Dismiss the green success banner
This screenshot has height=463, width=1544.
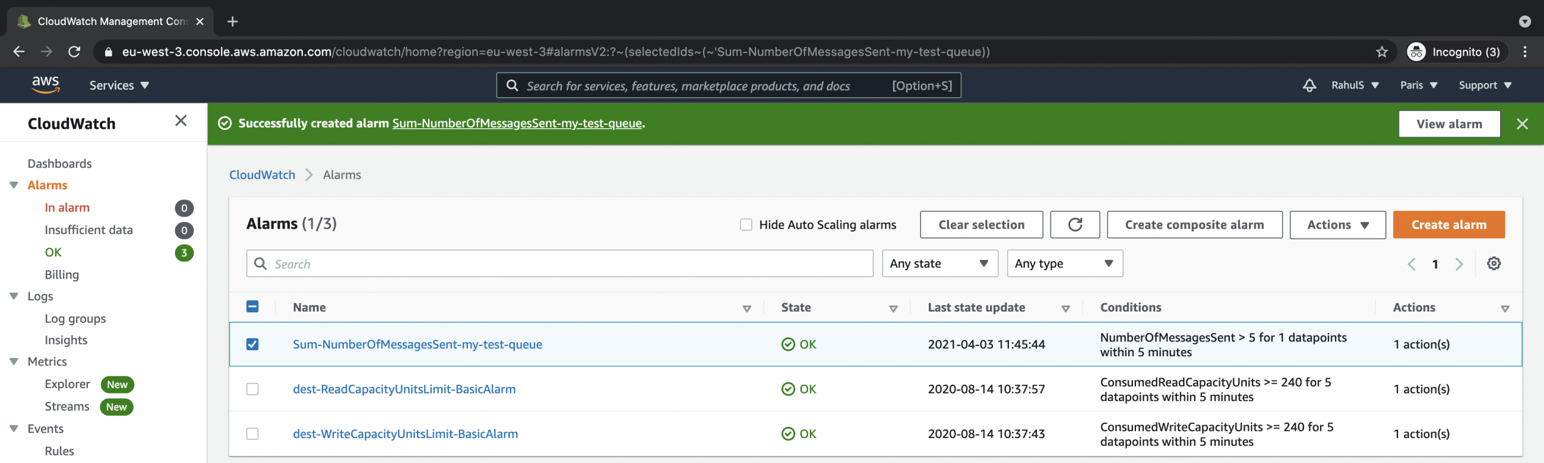click(x=1522, y=123)
